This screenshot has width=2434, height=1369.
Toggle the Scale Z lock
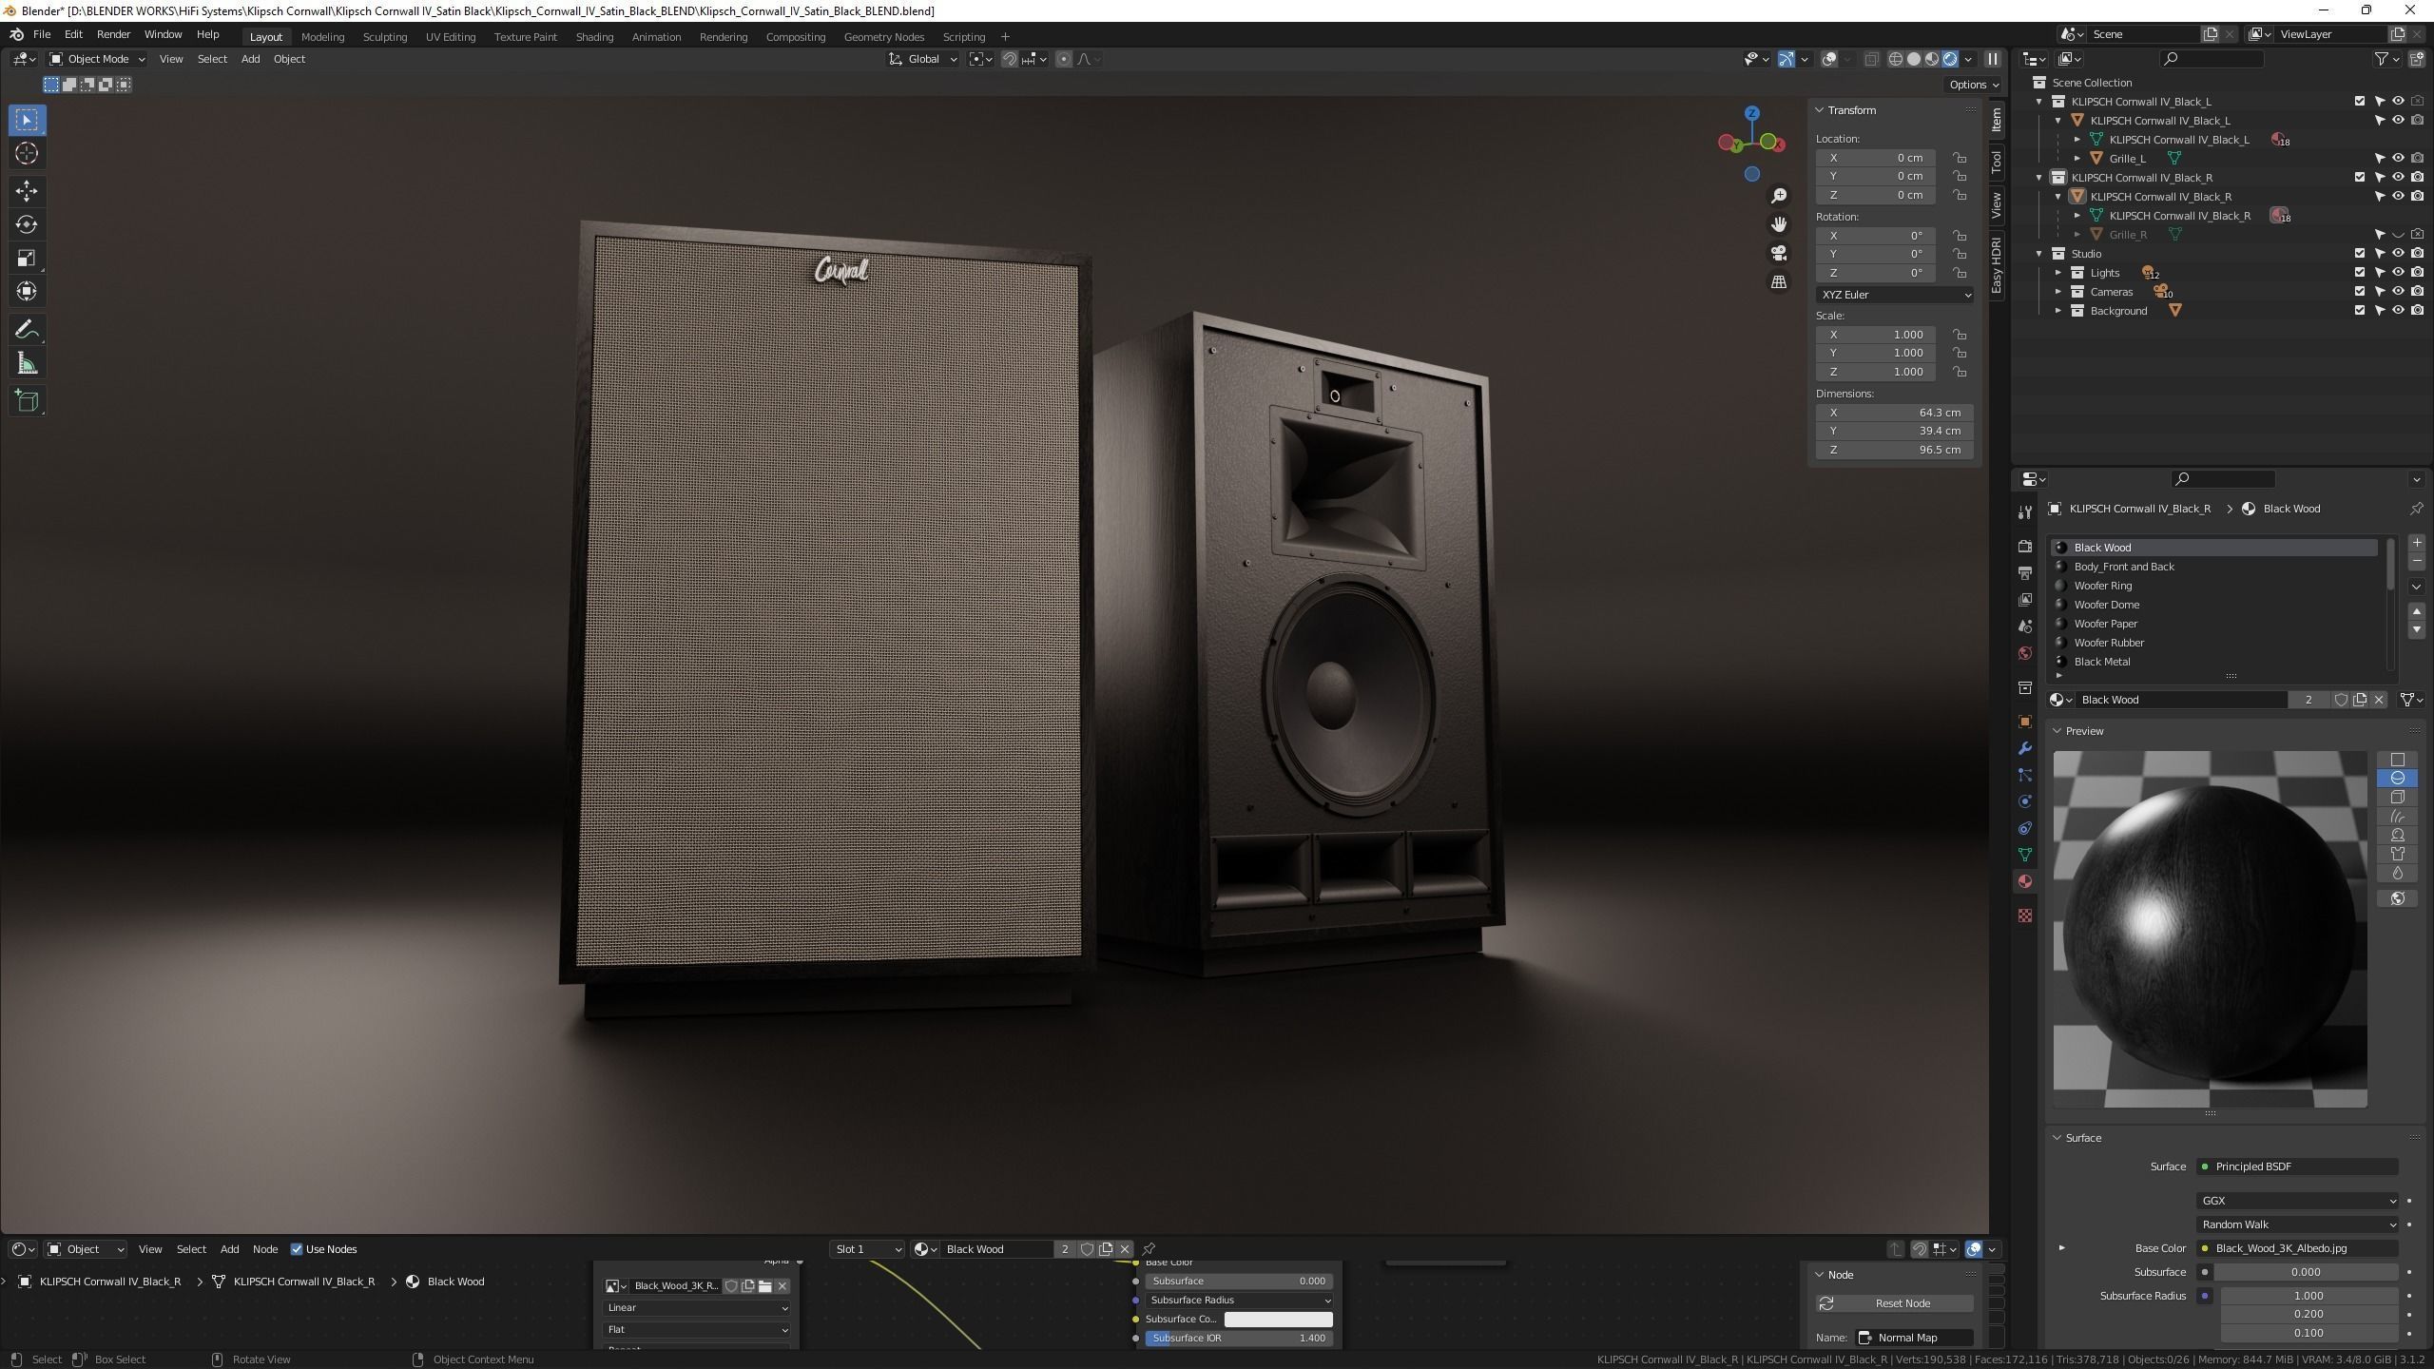[x=1960, y=372]
